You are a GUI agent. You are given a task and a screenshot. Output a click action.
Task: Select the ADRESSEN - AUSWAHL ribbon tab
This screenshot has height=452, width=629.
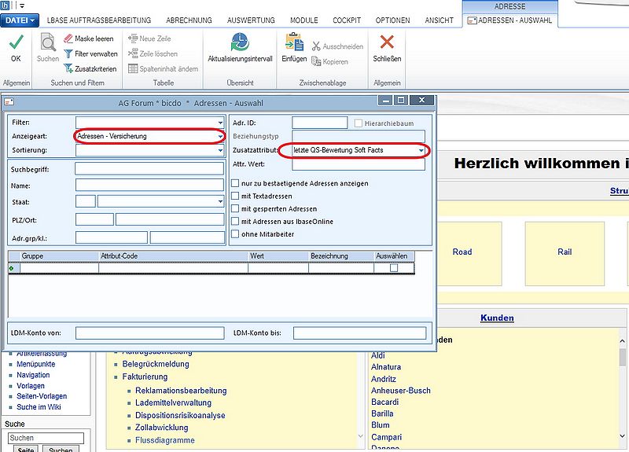(509, 20)
